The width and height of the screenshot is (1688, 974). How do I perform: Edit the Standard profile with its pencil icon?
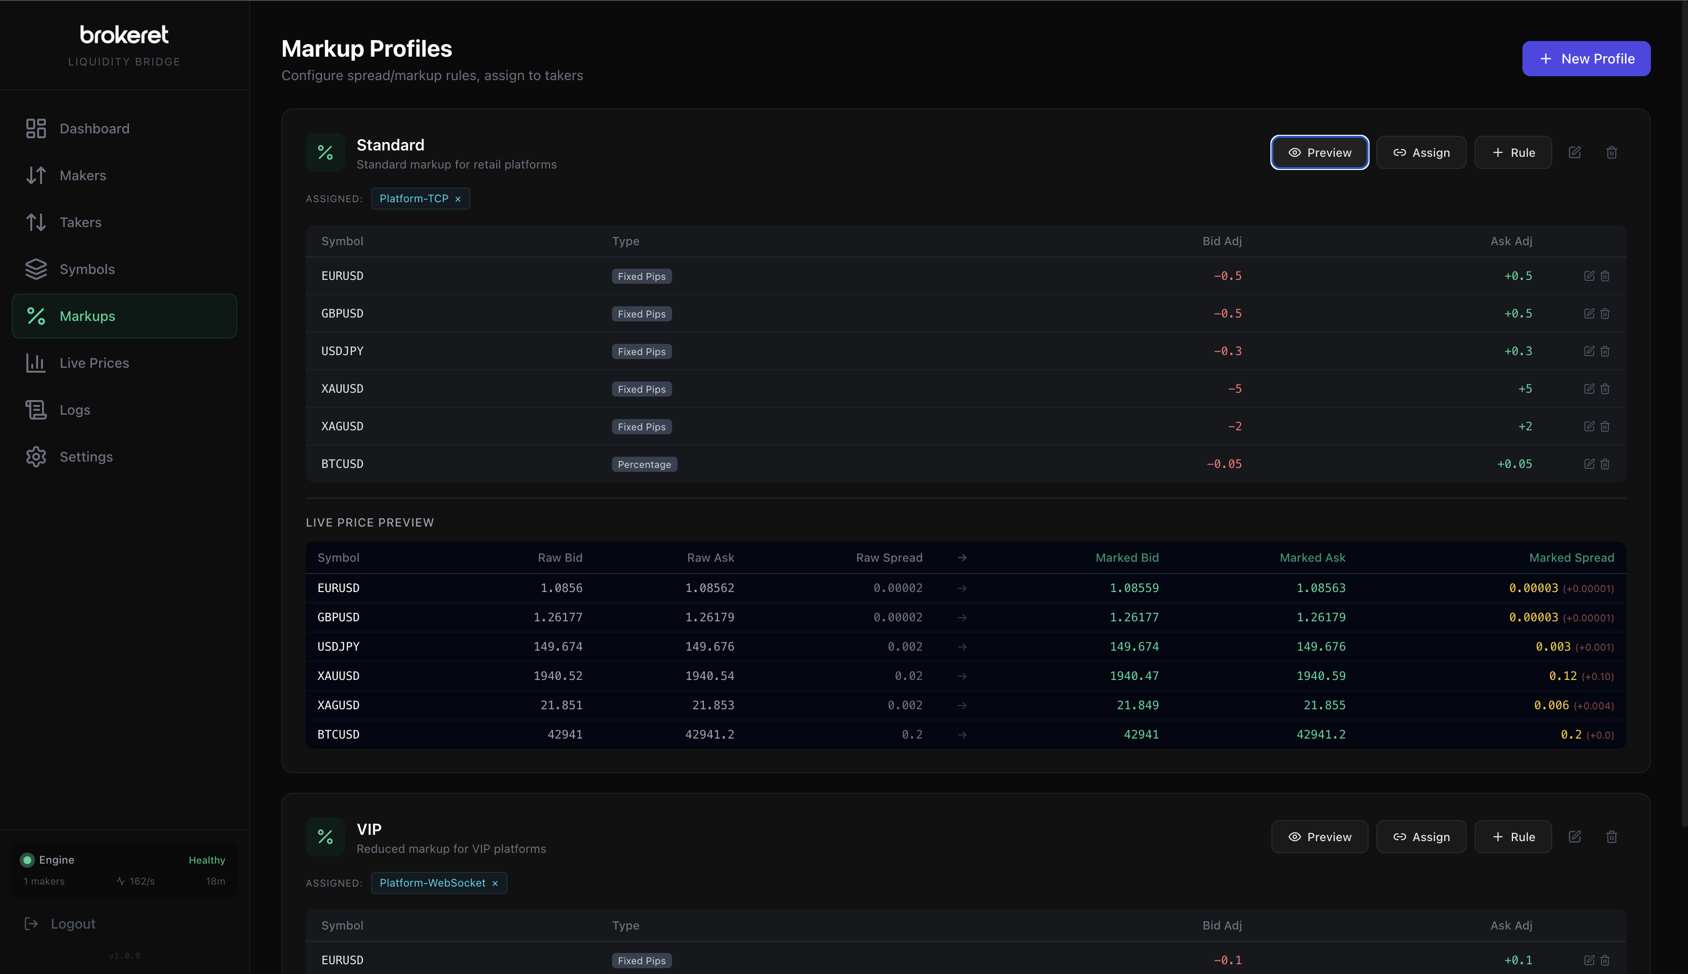pyautogui.click(x=1575, y=152)
